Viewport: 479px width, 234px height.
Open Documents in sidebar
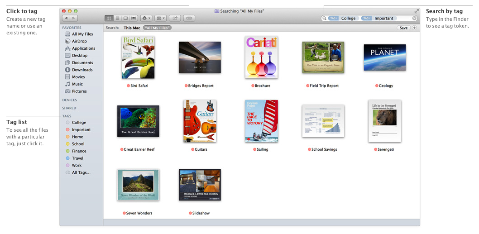[x=79, y=62]
